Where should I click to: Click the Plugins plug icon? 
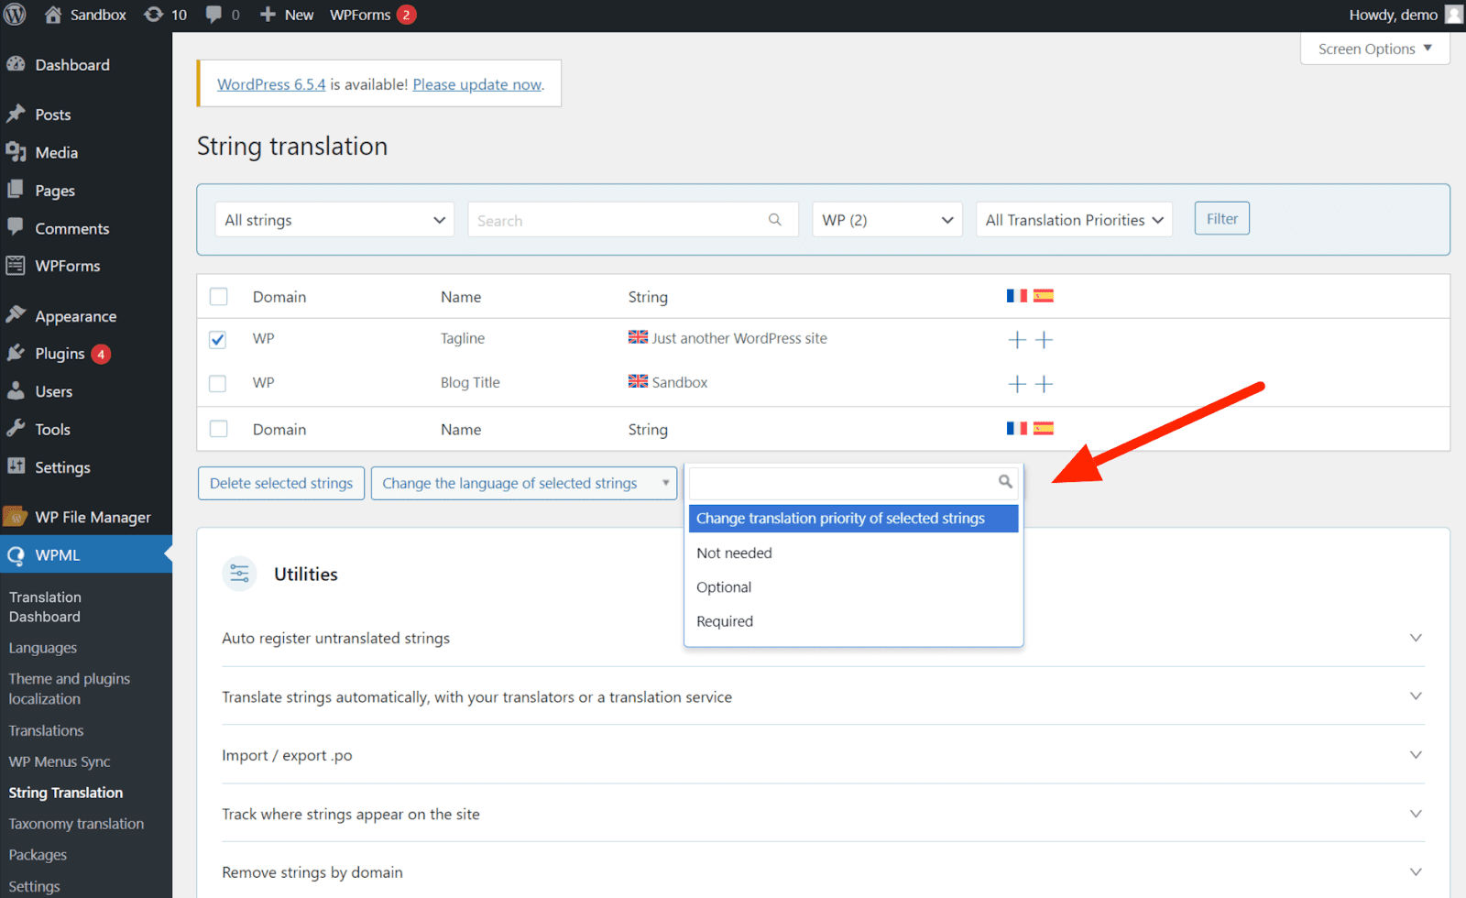point(16,353)
